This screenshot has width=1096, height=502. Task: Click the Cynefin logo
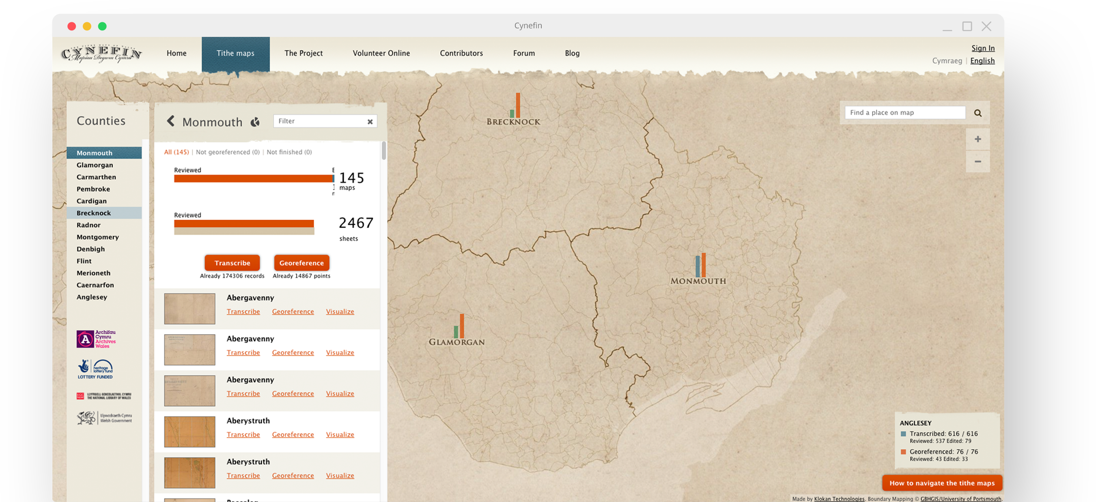click(101, 54)
